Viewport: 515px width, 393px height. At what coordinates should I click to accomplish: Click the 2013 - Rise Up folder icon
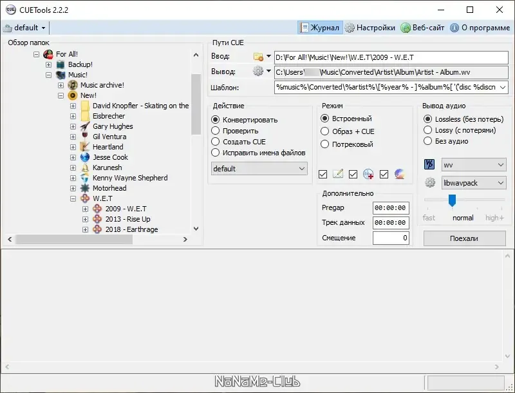click(97, 219)
